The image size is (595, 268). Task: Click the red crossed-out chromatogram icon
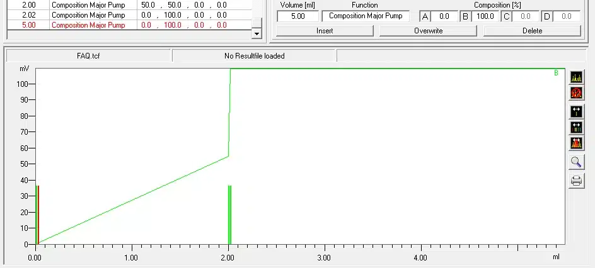click(x=576, y=94)
